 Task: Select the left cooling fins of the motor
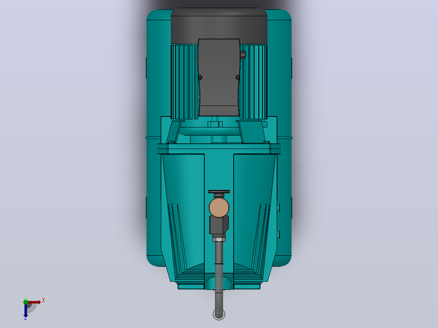(184, 82)
